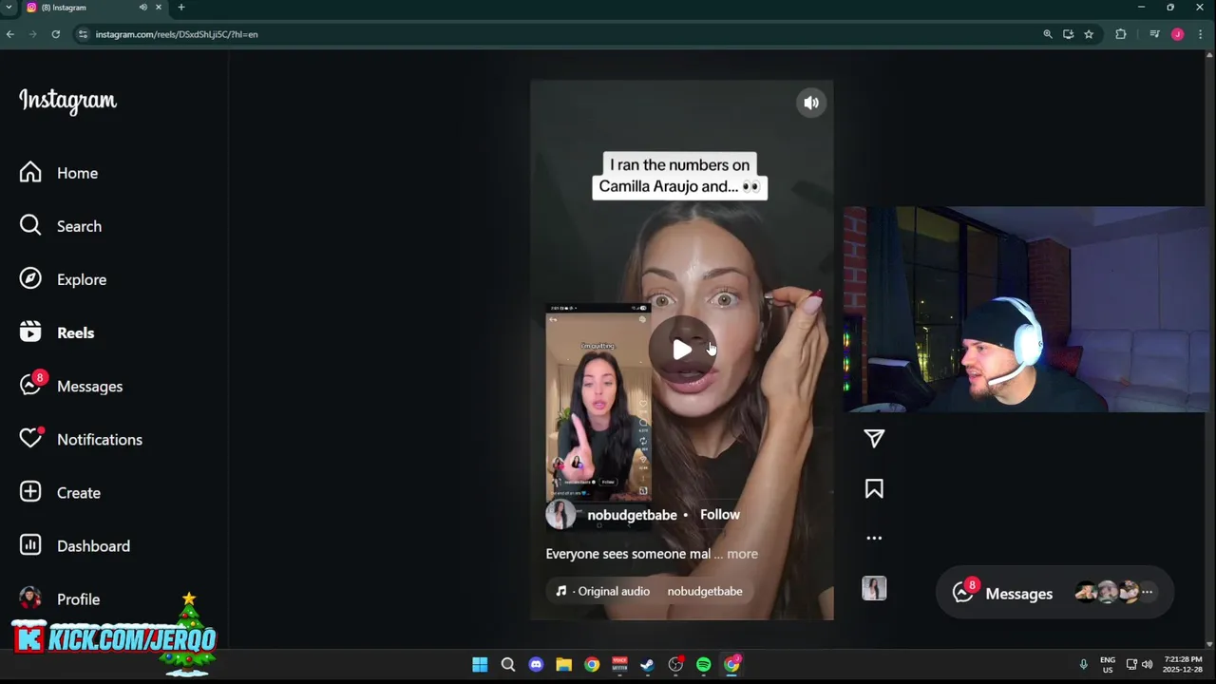View Notifications in the sidebar
This screenshot has height=684, width=1216.
pyautogui.click(x=81, y=439)
